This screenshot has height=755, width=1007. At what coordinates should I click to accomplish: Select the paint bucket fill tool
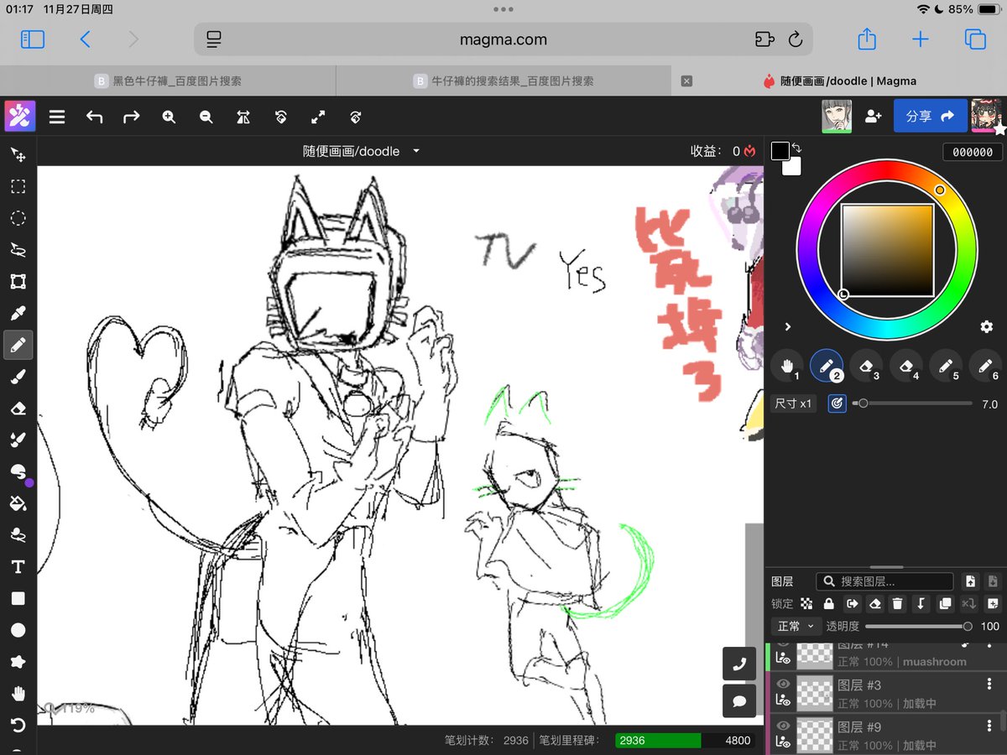click(x=18, y=503)
